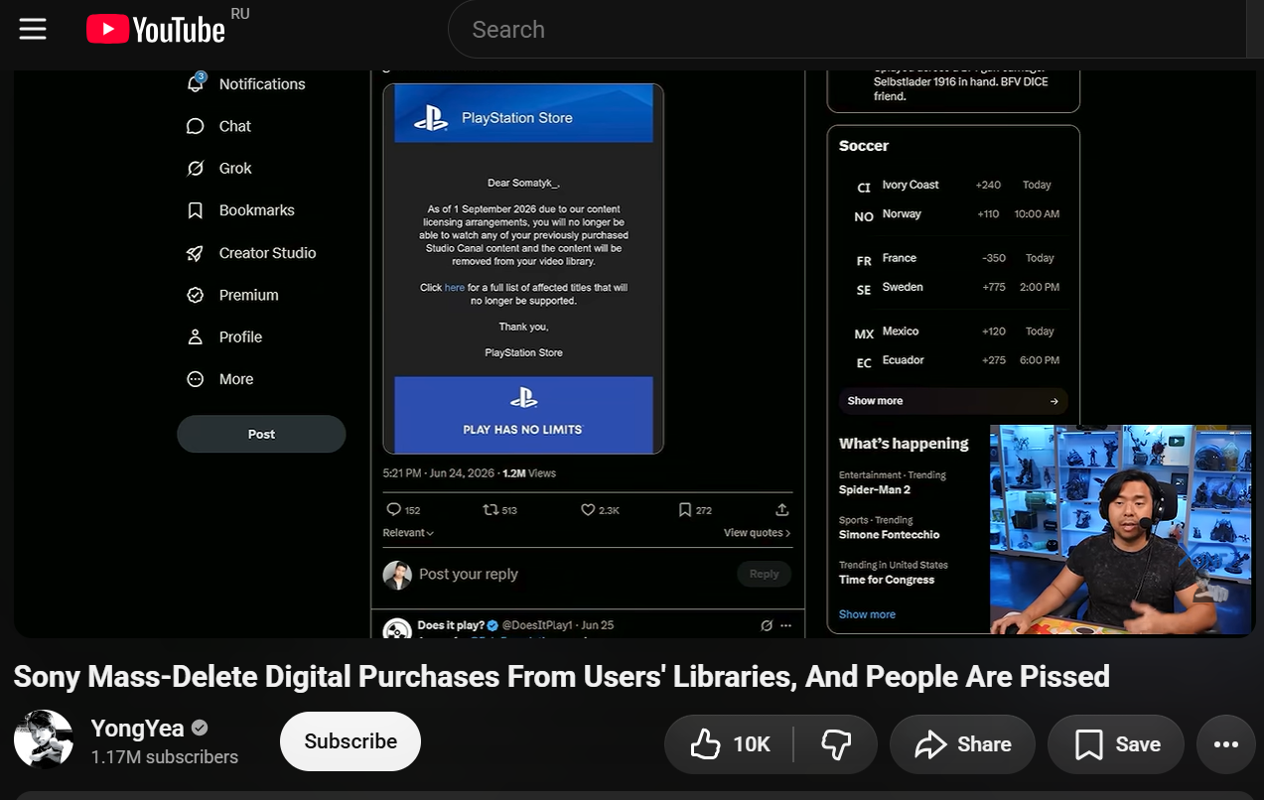Viewport: 1264px width, 800px height.
Task: Open the View quotes link
Action: [757, 533]
